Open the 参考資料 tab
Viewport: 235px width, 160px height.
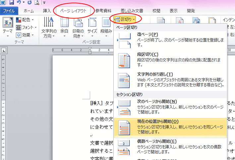pos(103,11)
